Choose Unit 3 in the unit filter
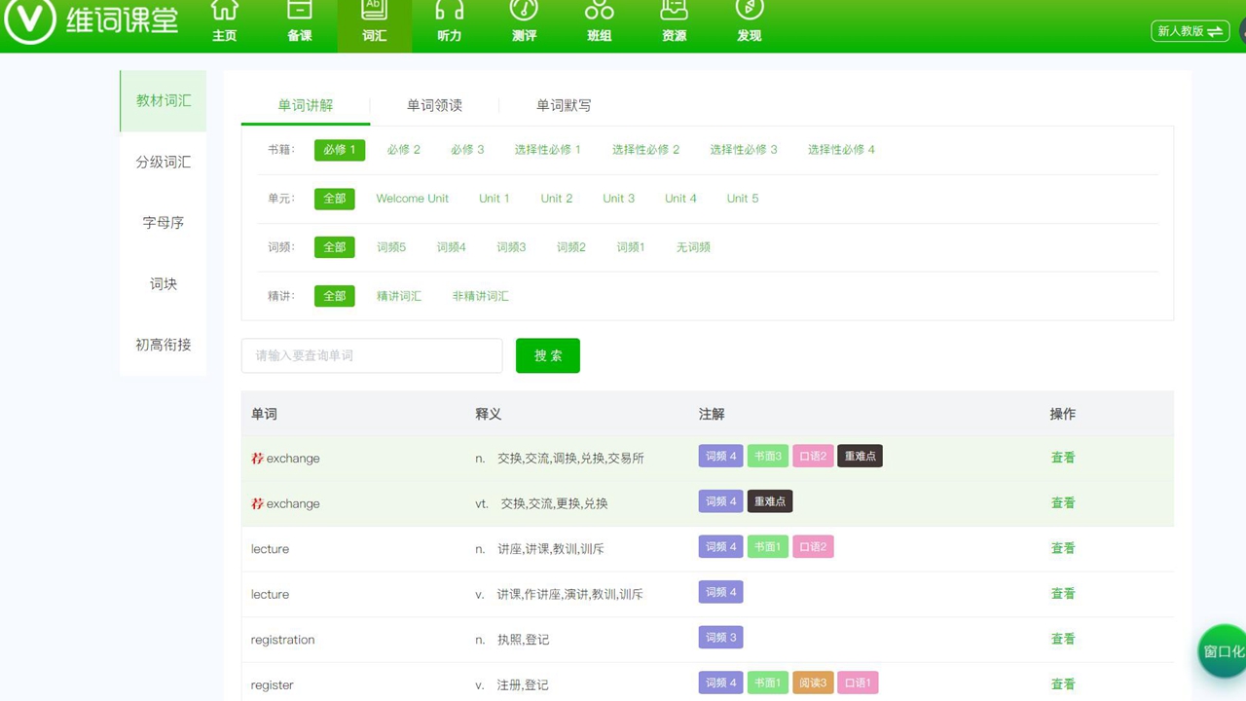The image size is (1246, 701). pos(618,198)
